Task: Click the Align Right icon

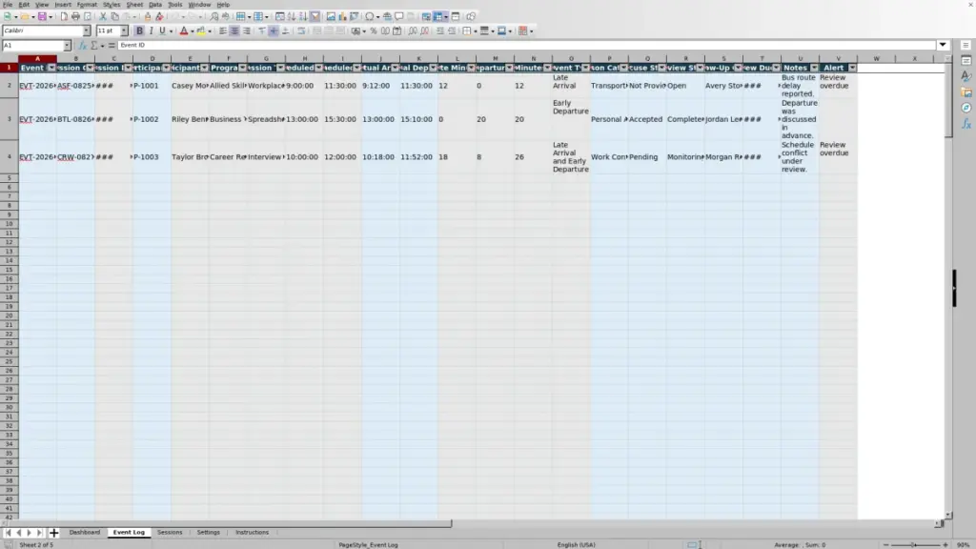Action: 247,31
